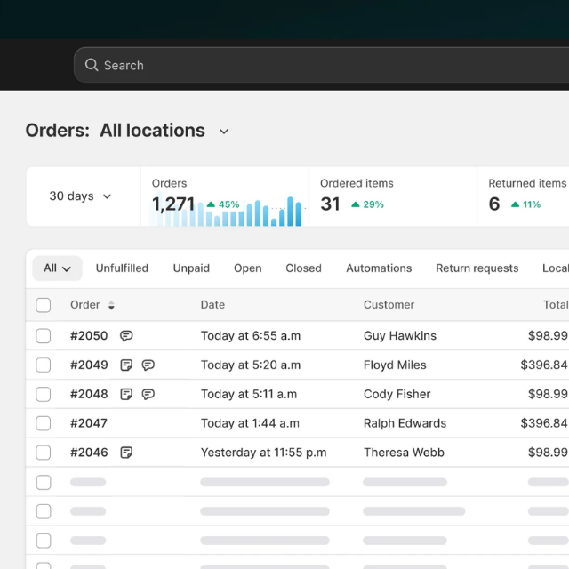Click date 'Today at 1:44 a.m'

(x=250, y=423)
